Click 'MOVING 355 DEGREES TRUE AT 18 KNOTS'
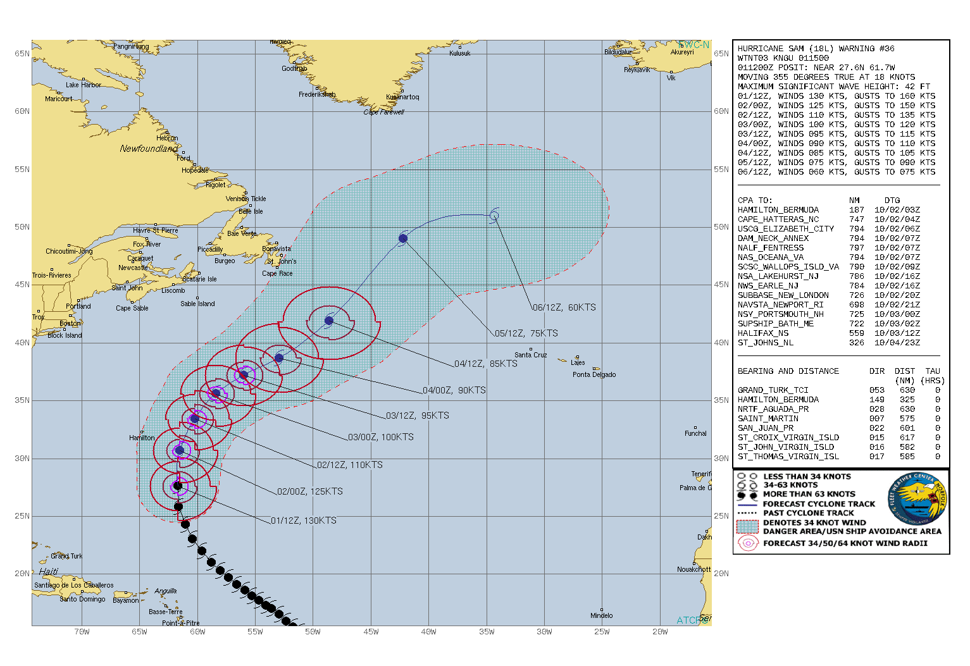 click(x=826, y=77)
